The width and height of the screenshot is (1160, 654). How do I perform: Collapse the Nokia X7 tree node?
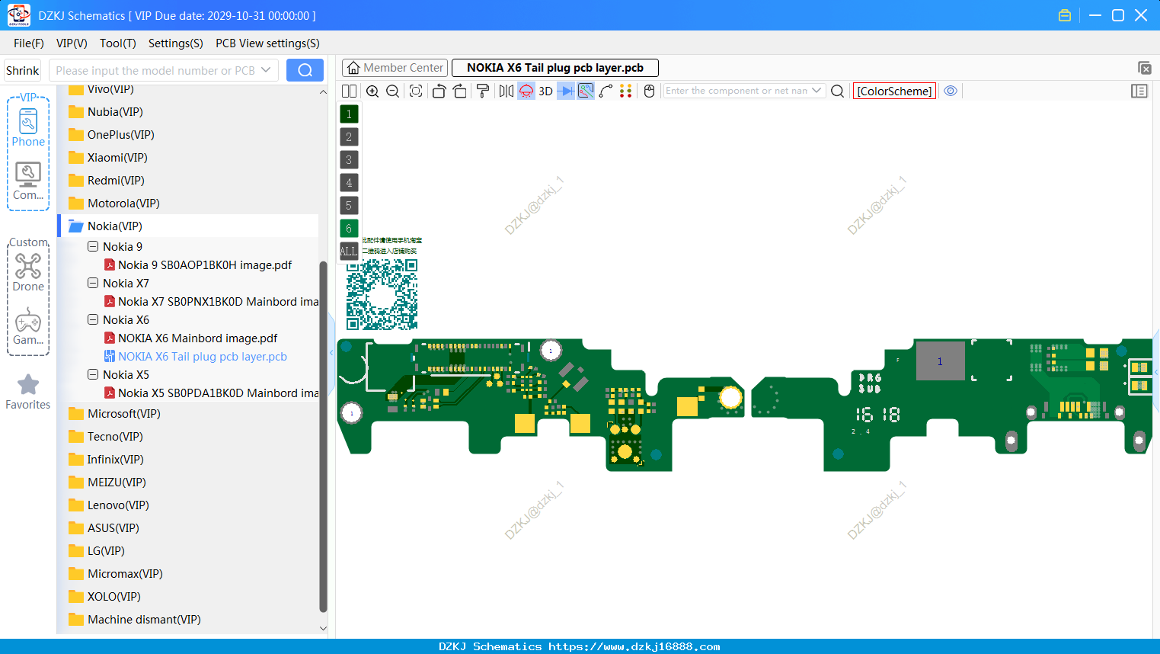pyautogui.click(x=93, y=283)
